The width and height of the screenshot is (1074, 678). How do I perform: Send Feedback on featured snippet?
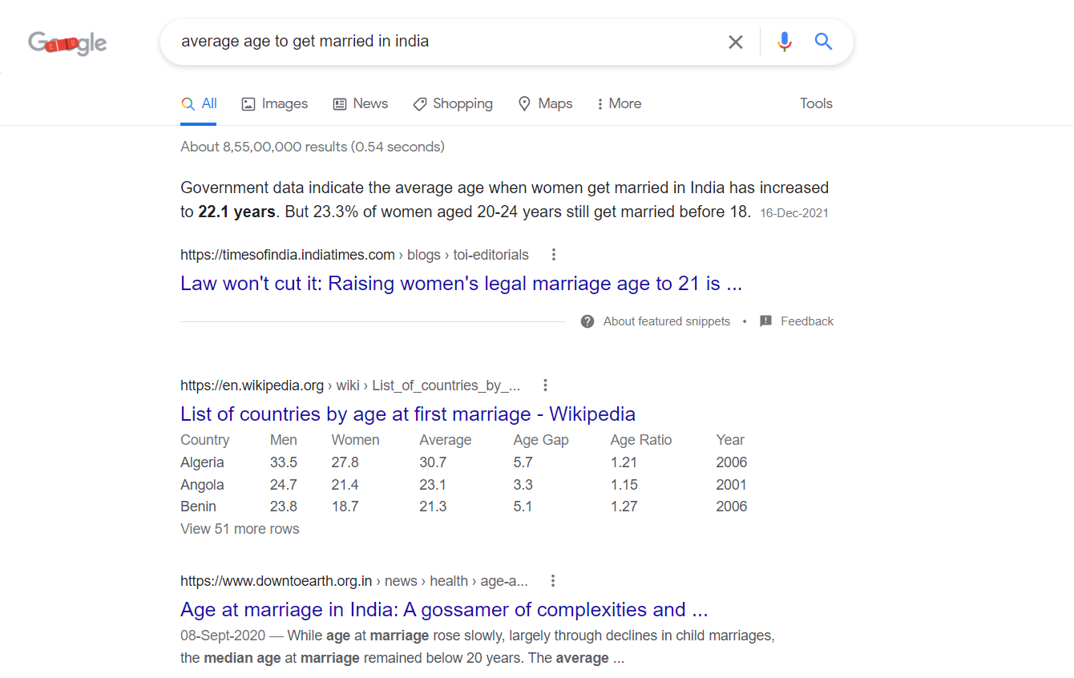[x=797, y=321]
